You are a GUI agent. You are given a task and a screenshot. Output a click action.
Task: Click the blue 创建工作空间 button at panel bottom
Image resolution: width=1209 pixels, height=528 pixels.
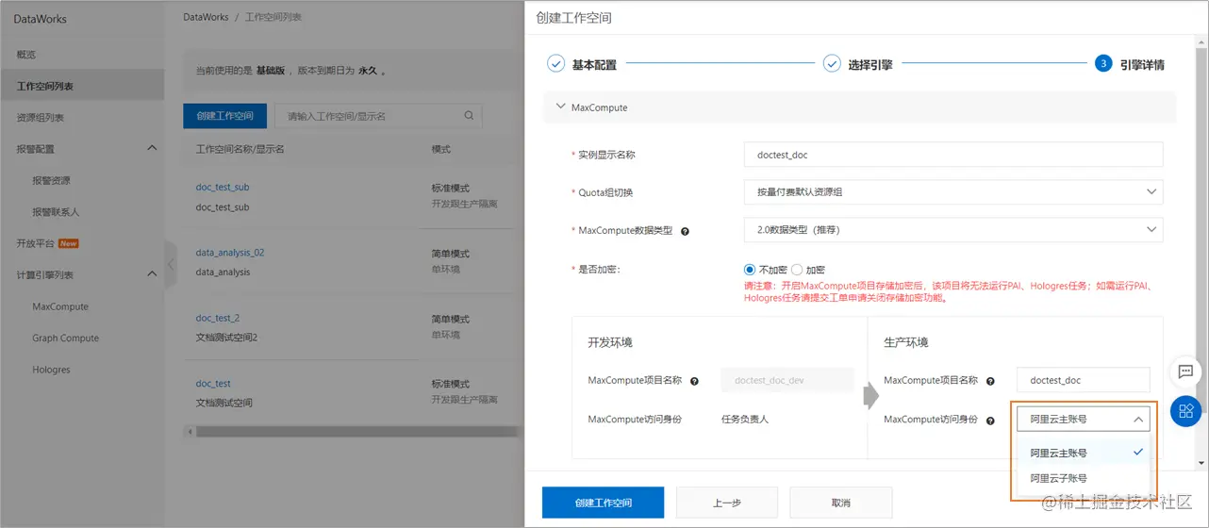[x=603, y=503]
